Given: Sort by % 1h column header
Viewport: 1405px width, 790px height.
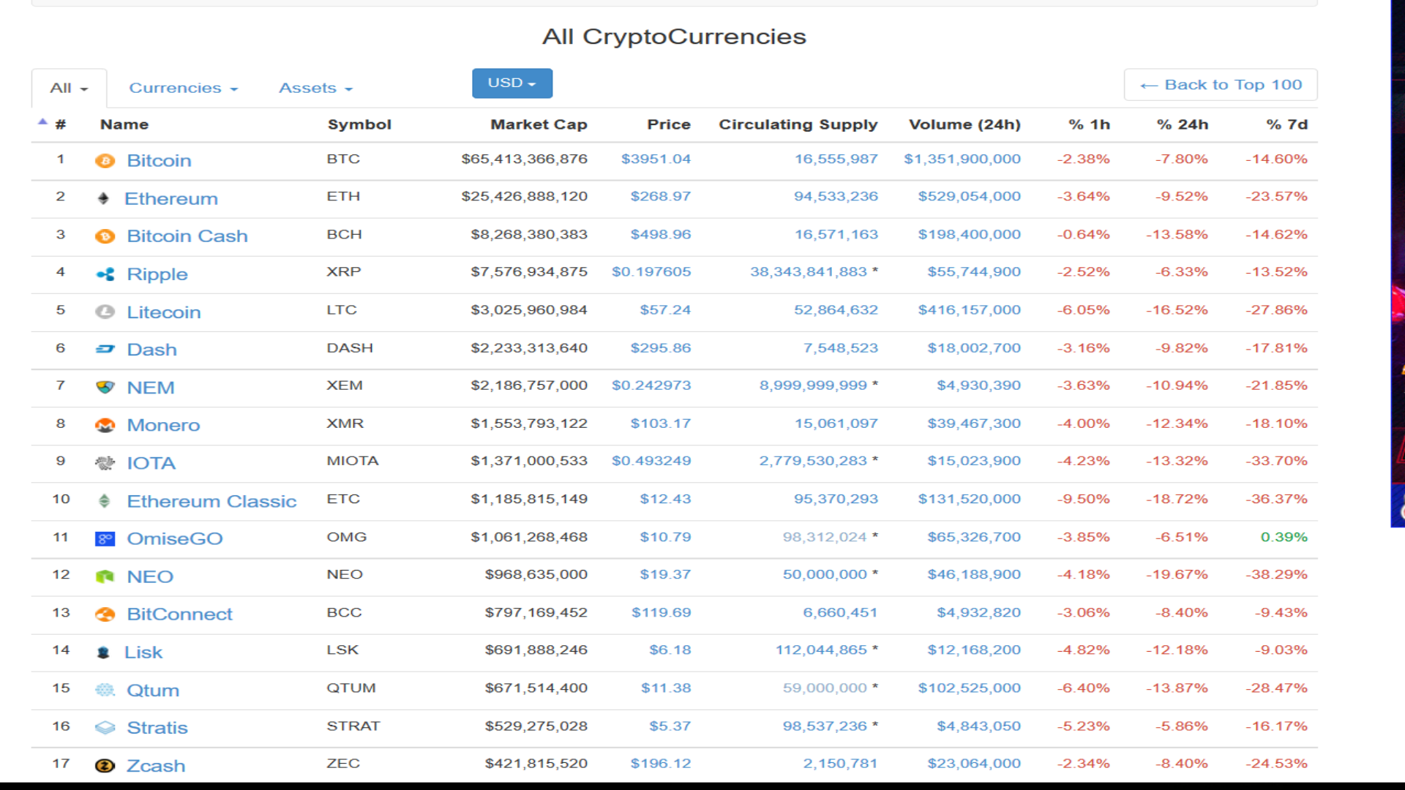Looking at the screenshot, I should pyautogui.click(x=1090, y=125).
